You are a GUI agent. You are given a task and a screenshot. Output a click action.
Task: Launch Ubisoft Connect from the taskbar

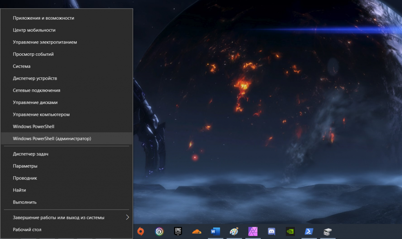click(159, 232)
